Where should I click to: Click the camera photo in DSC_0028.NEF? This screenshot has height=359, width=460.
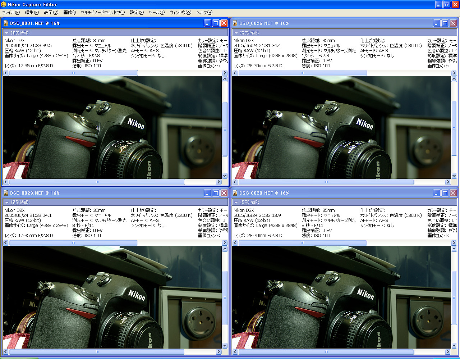342,297
